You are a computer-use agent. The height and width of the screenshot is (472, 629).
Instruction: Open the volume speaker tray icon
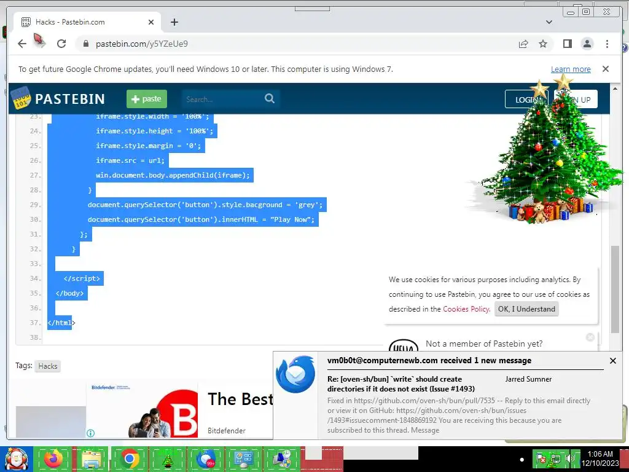point(569,458)
